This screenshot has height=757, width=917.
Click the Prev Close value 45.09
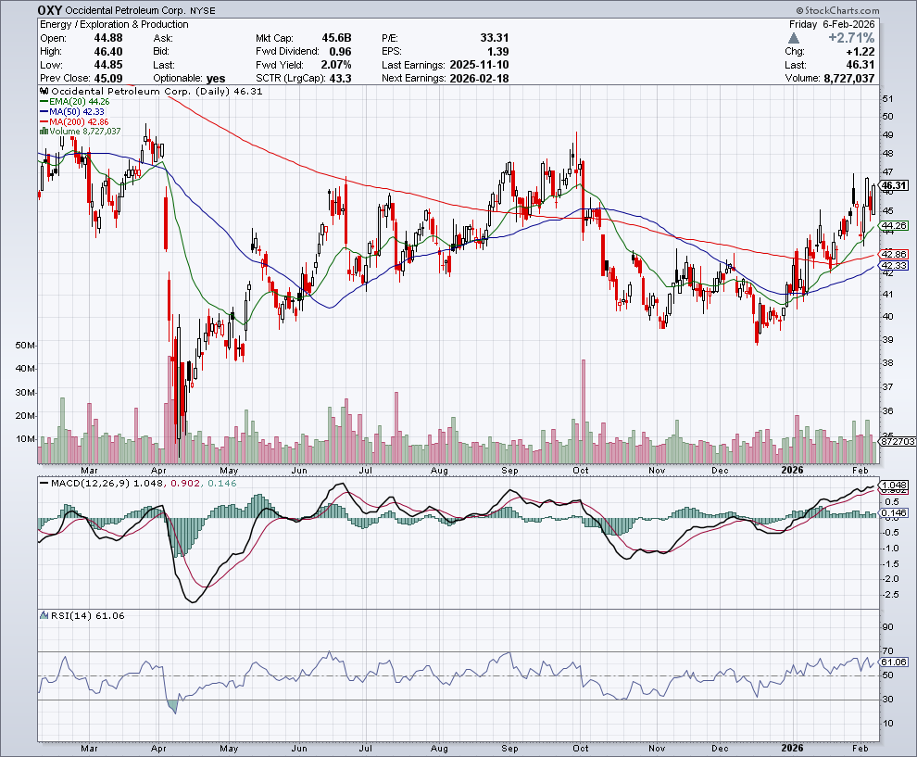coord(108,79)
